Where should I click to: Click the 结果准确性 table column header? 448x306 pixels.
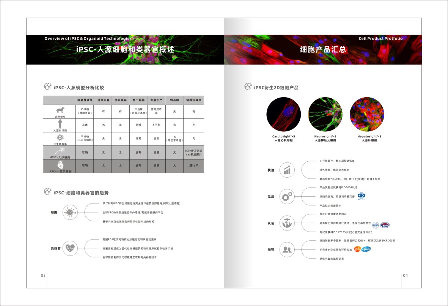[x=85, y=100]
